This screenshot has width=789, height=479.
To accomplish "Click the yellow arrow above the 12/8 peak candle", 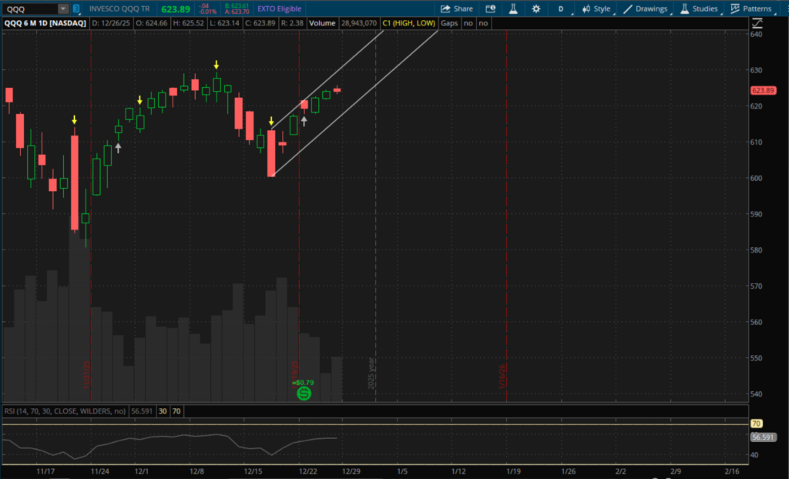I will click(217, 66).
